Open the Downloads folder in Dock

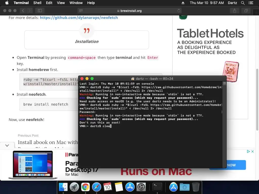point(184,187)
